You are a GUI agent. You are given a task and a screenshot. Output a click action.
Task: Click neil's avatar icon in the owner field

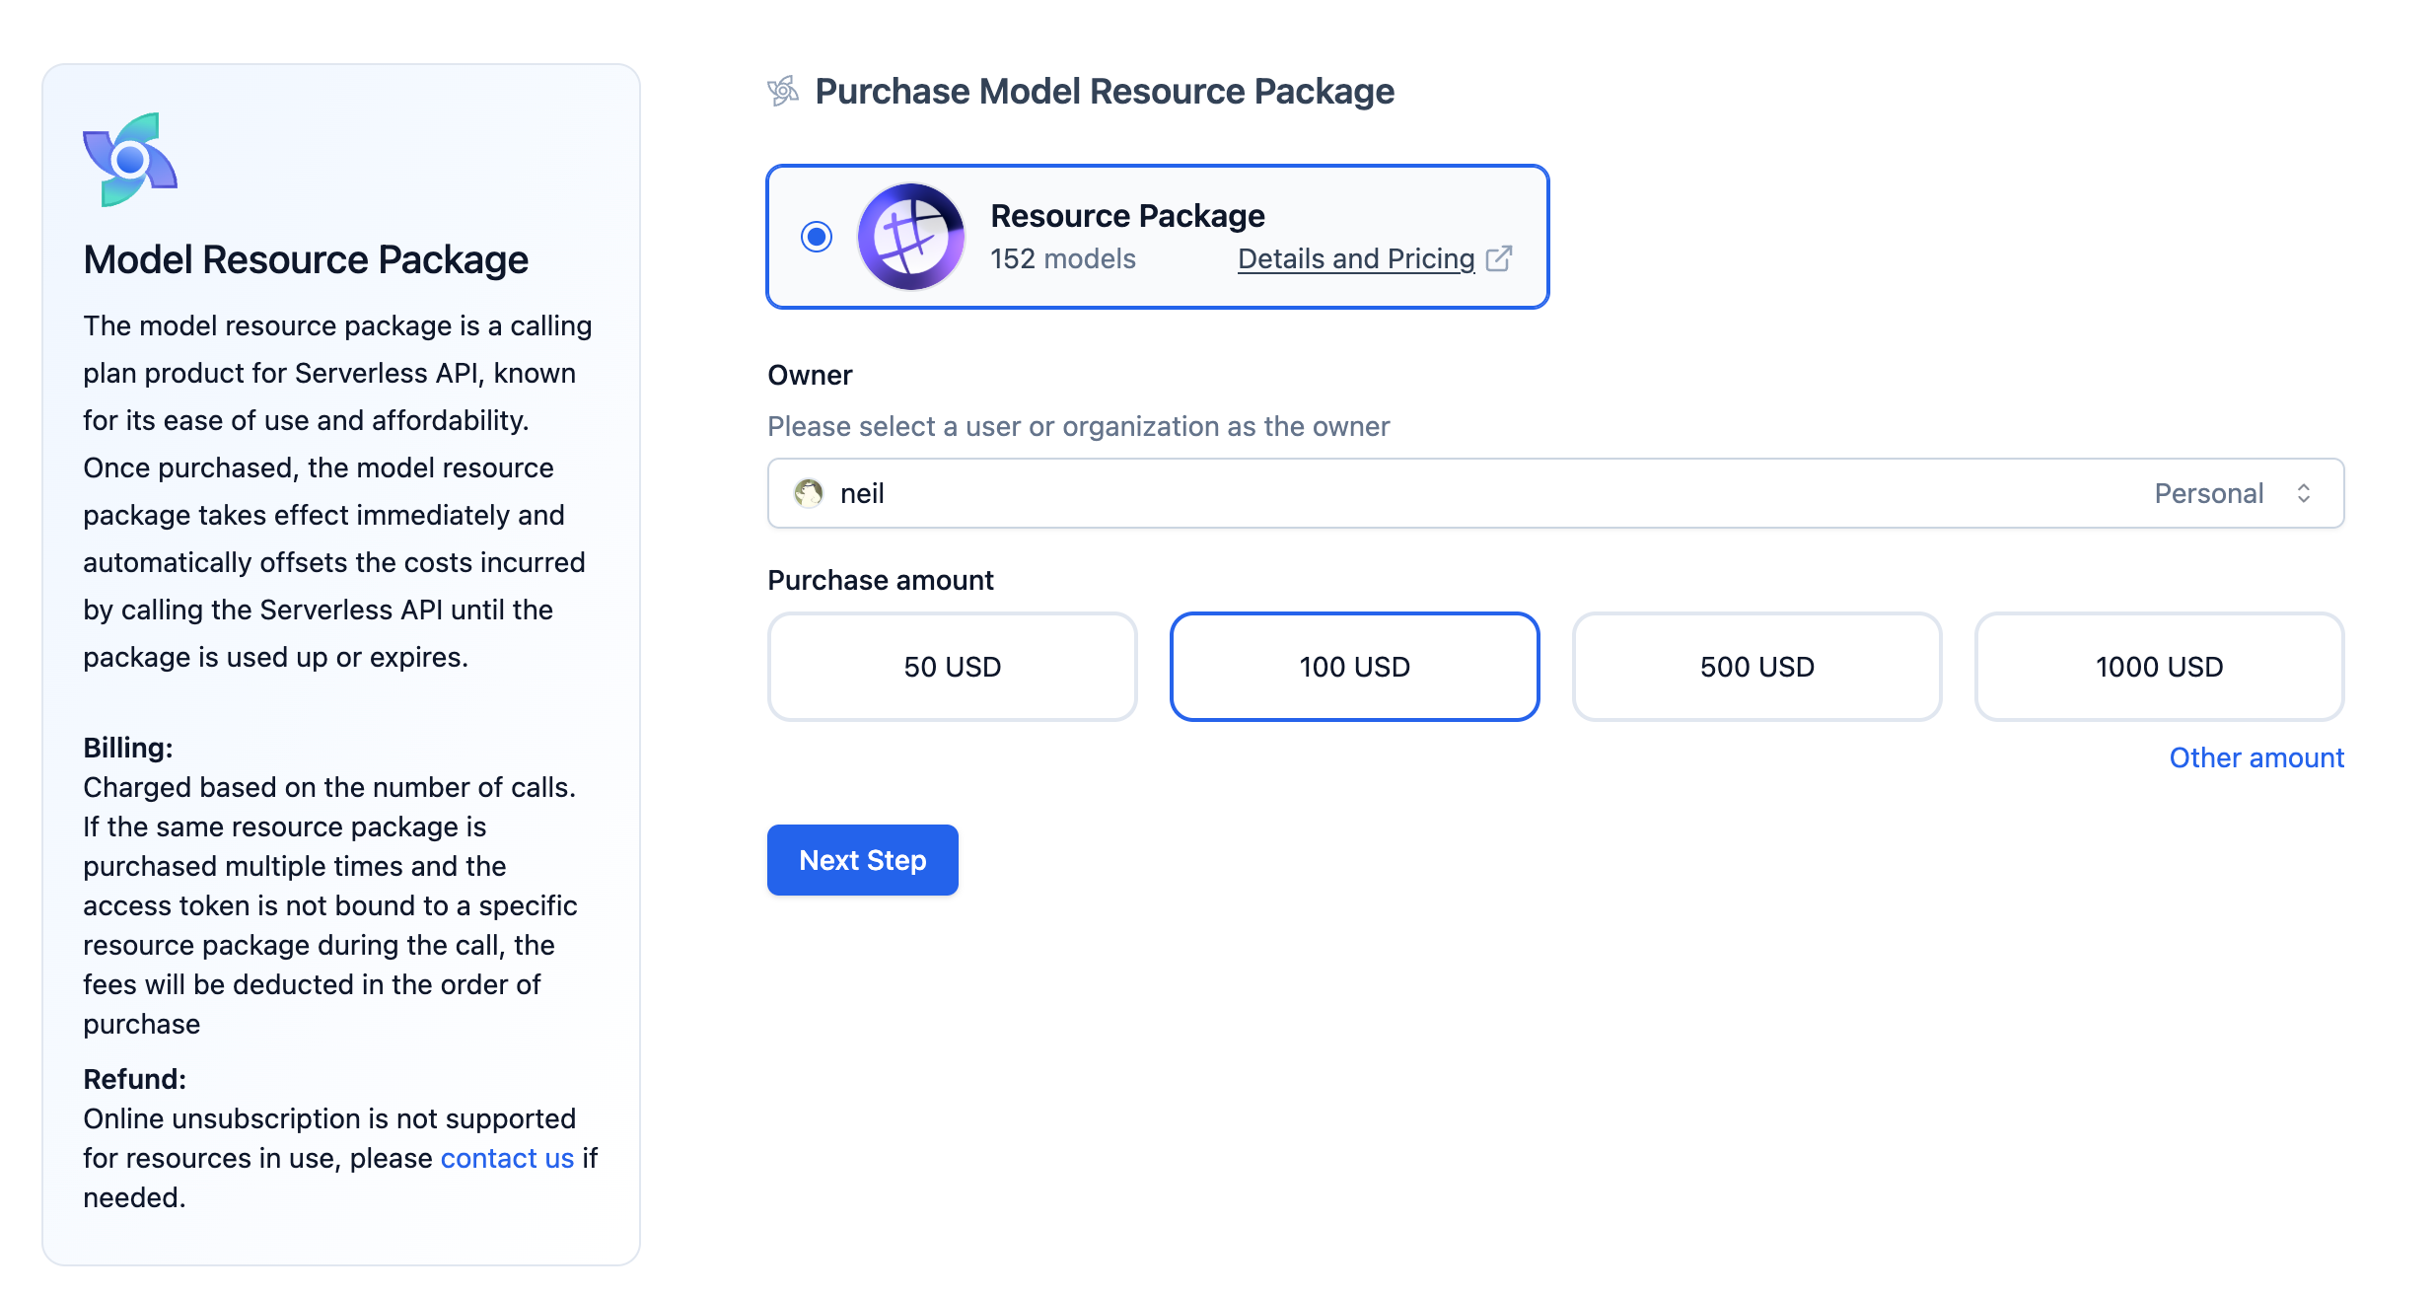(x=811, y=493)
